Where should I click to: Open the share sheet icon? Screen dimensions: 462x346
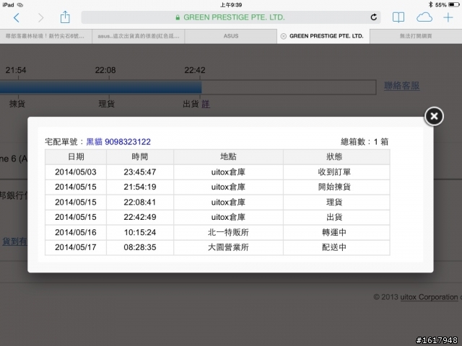[65, 17]
